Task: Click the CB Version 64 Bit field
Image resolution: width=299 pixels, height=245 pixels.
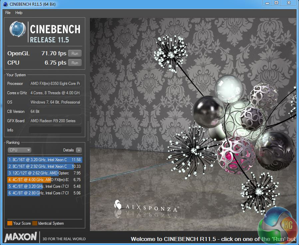Action: 55,112
